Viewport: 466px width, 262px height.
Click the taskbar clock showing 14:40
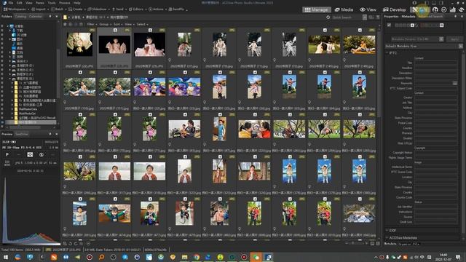[x=443, y=257]
